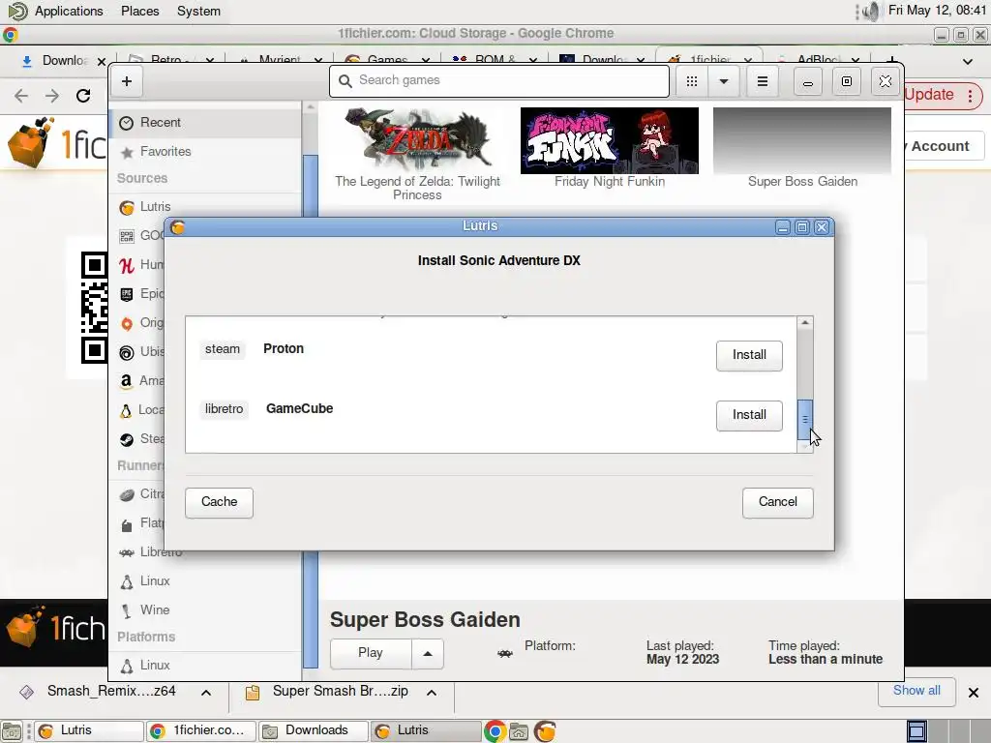The height and width of the screenshot is (743, 991).
Task: Open the Lutris hamburger menu
Action: click(x=763, y=81)
